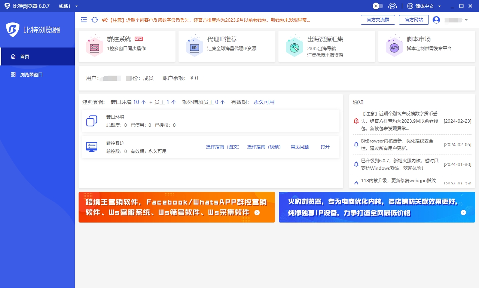This screenshot has width=479, height=288.
Task: Open the 脚本市场 card title
Action: 419,39
